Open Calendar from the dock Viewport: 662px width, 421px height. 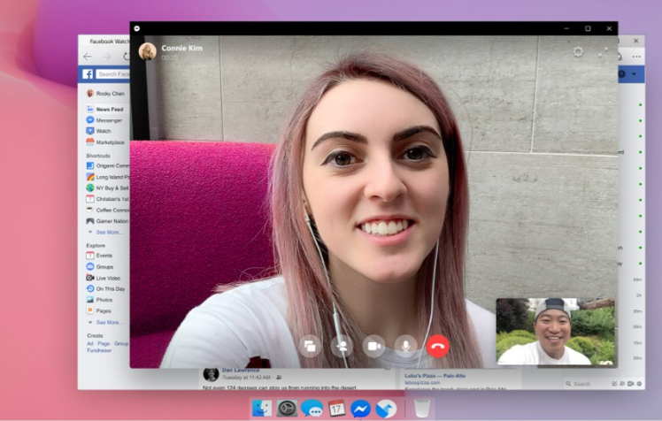pyautogui.click(x=336, y=409)
